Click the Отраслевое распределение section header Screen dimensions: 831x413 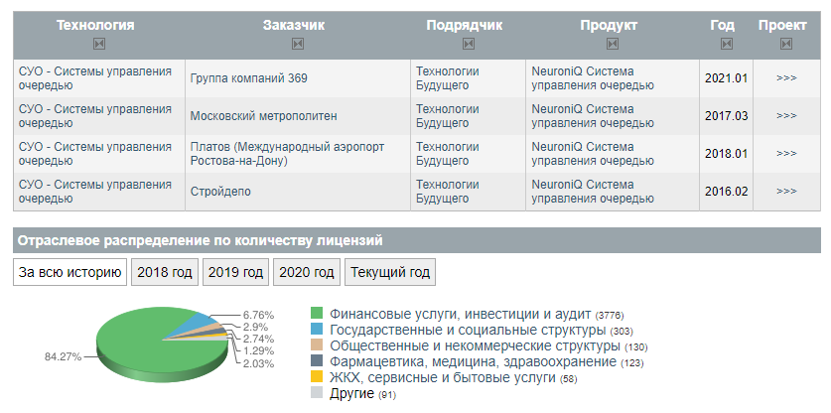click(x=417, y=240)
